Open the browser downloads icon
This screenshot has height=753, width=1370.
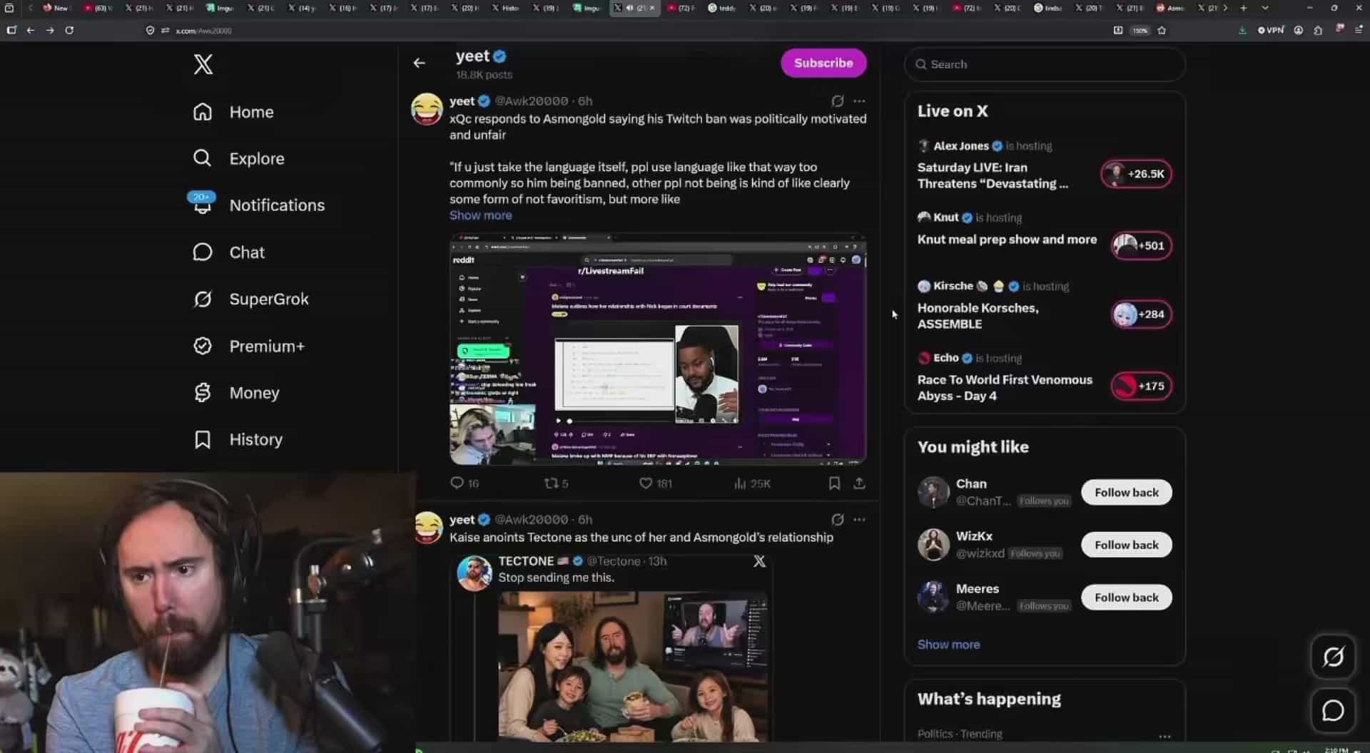coord(1242,31)
